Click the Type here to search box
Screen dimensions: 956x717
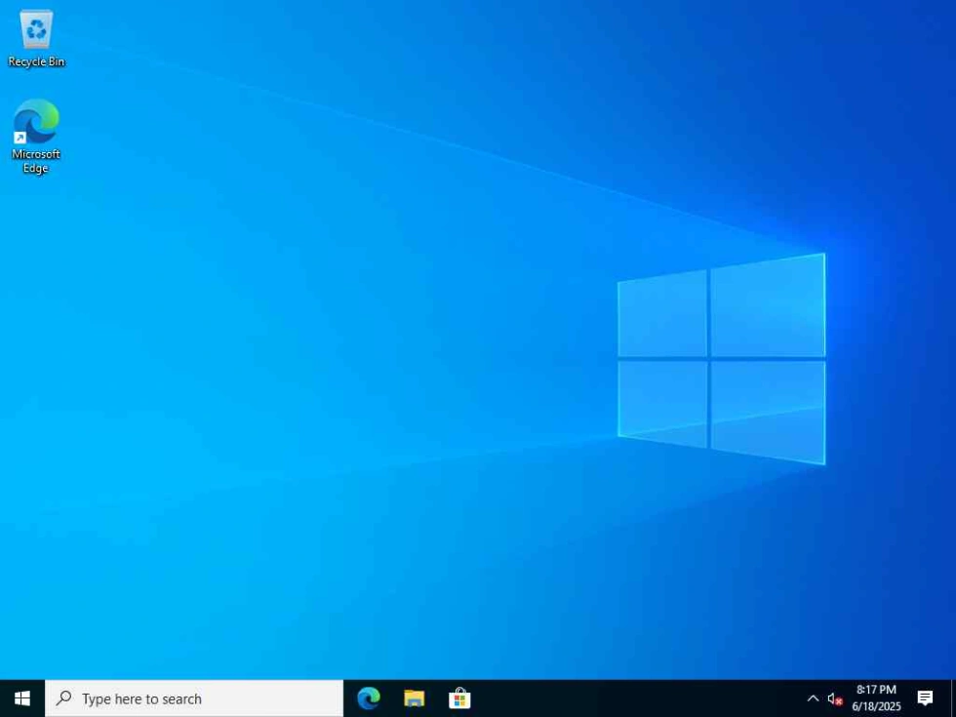click(x=194, y=698)
